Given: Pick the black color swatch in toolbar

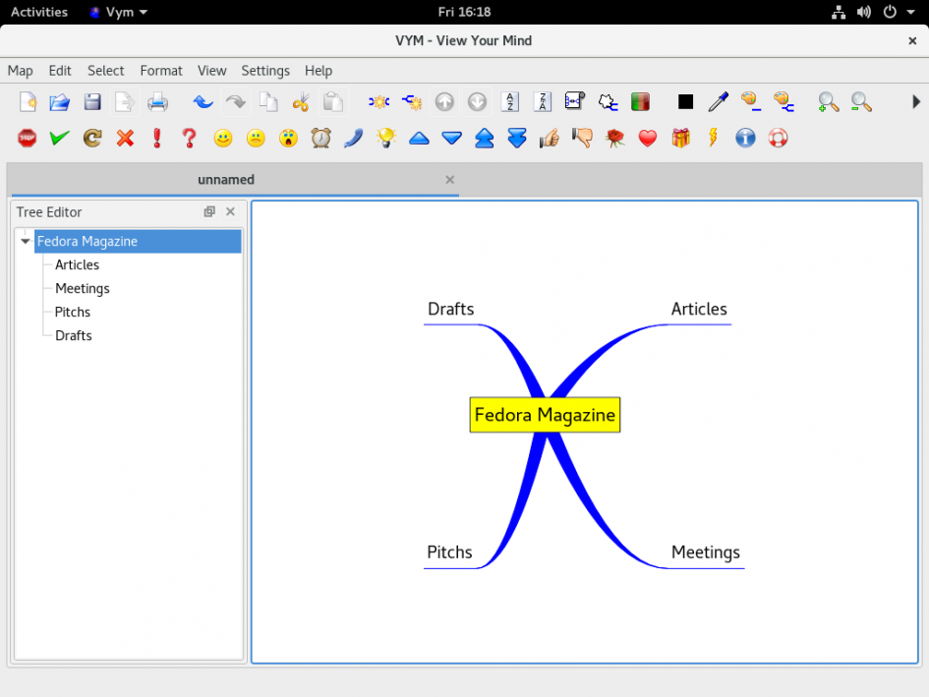Looking at the screenshot, I should 685,101.
